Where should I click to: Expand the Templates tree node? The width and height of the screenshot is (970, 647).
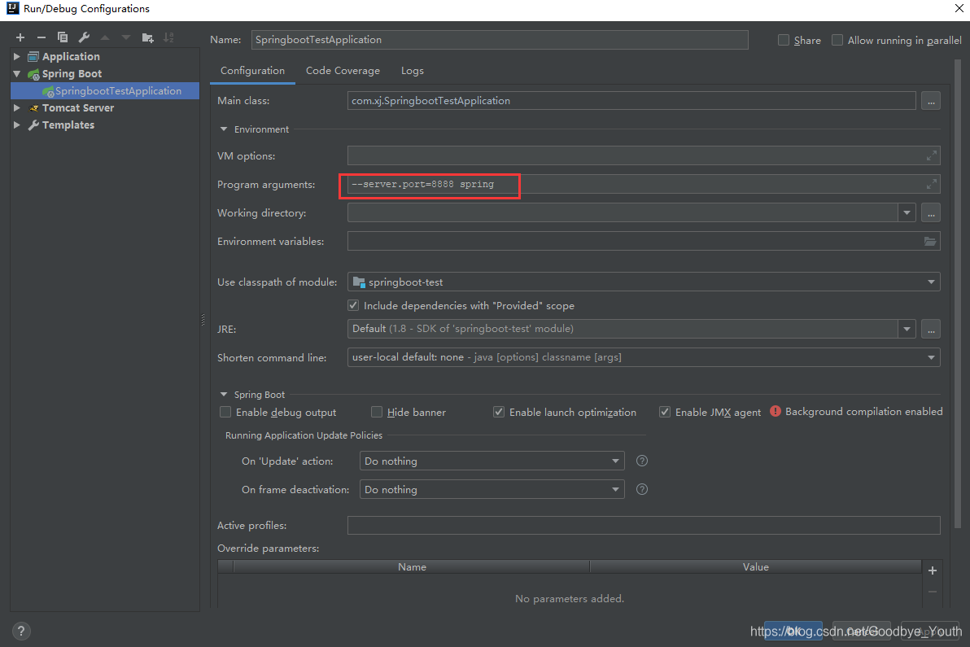coord(17,125)
